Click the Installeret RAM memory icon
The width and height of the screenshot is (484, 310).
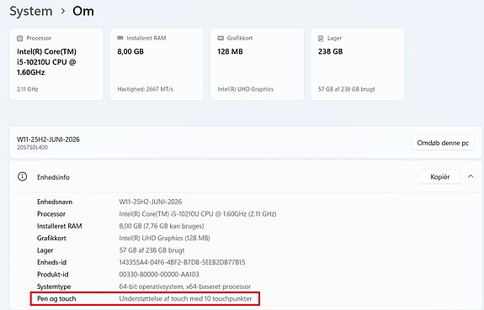click(120, 38)
